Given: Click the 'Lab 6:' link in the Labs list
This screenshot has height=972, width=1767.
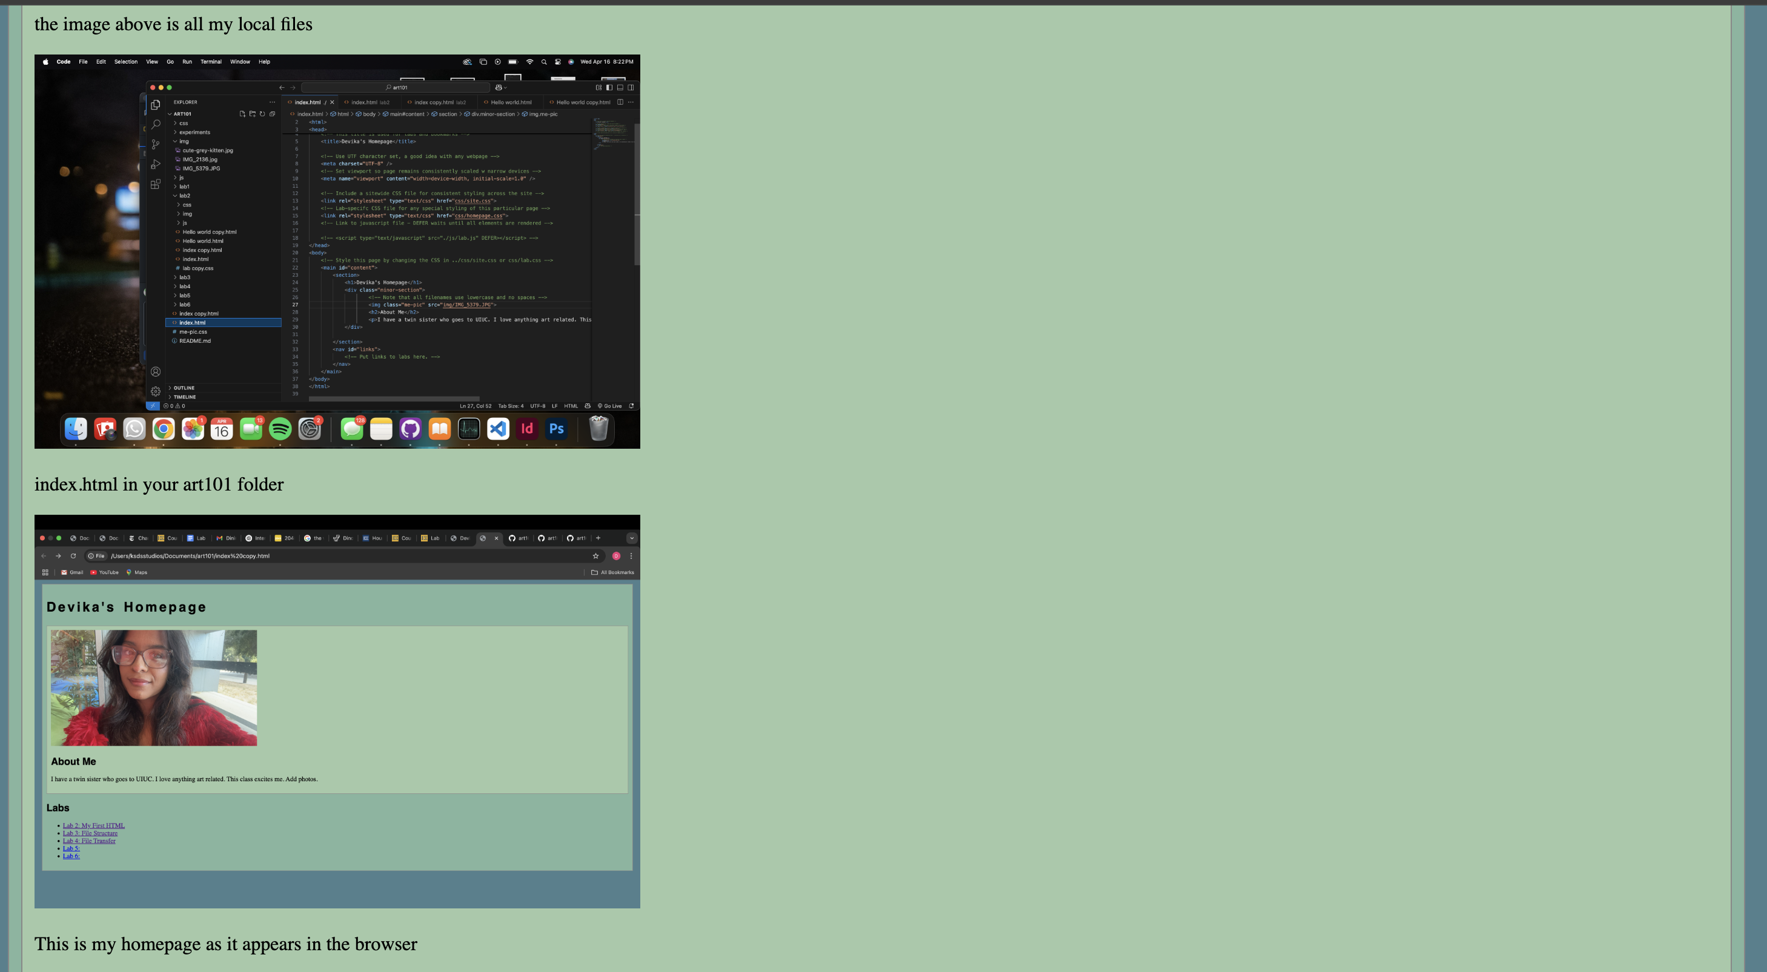Looking at the screenshot, I should (x=71, y=855).
